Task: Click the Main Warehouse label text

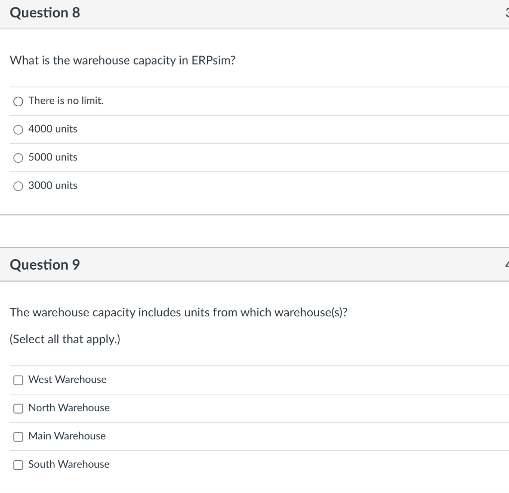Action: (x=67, y=436)
